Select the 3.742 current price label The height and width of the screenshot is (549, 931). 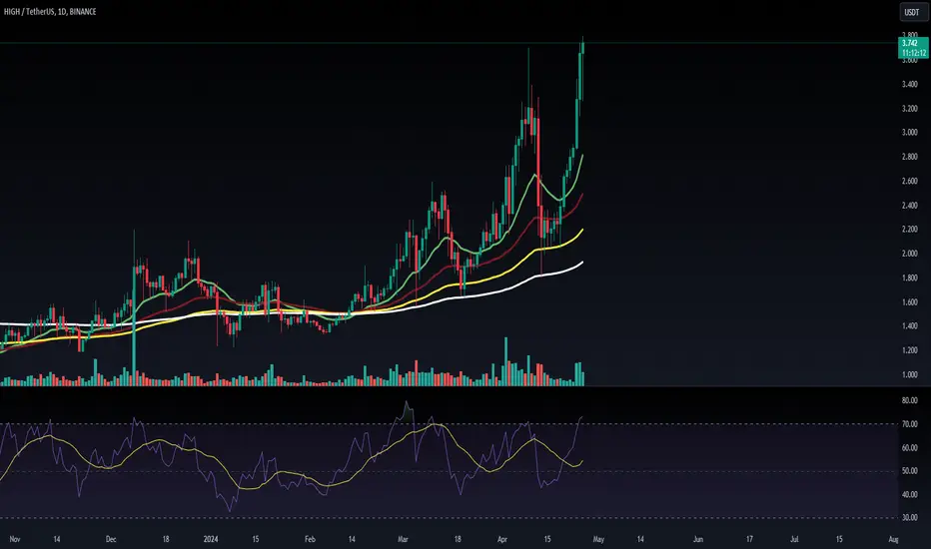[x=910, y=43]
